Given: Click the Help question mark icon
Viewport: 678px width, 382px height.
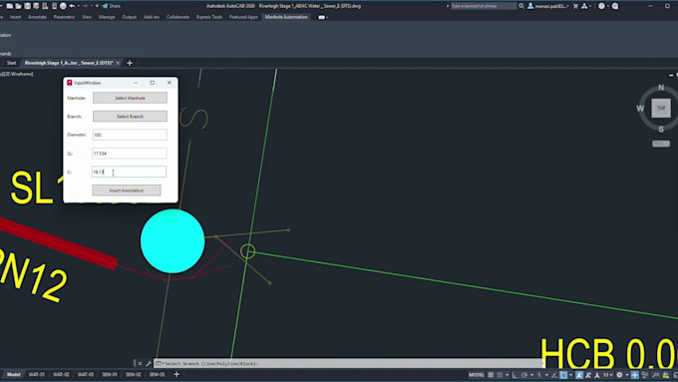Looking at the screenshot, I should (601, 6).
